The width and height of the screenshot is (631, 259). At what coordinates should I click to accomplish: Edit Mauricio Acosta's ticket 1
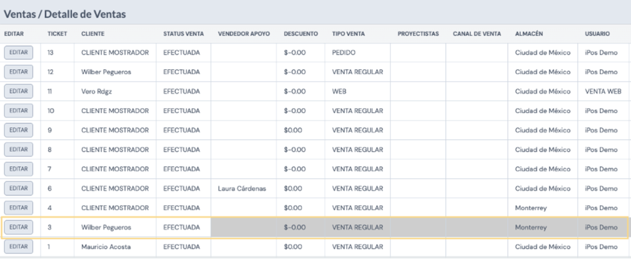[18, 246]
